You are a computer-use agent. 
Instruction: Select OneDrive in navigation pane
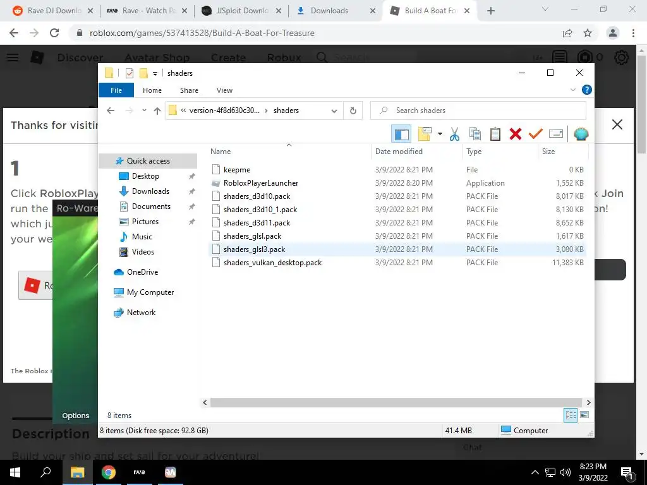point(142,272)
